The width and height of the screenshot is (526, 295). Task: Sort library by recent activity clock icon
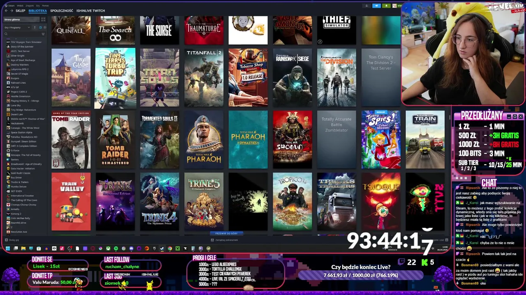point(40,27)
